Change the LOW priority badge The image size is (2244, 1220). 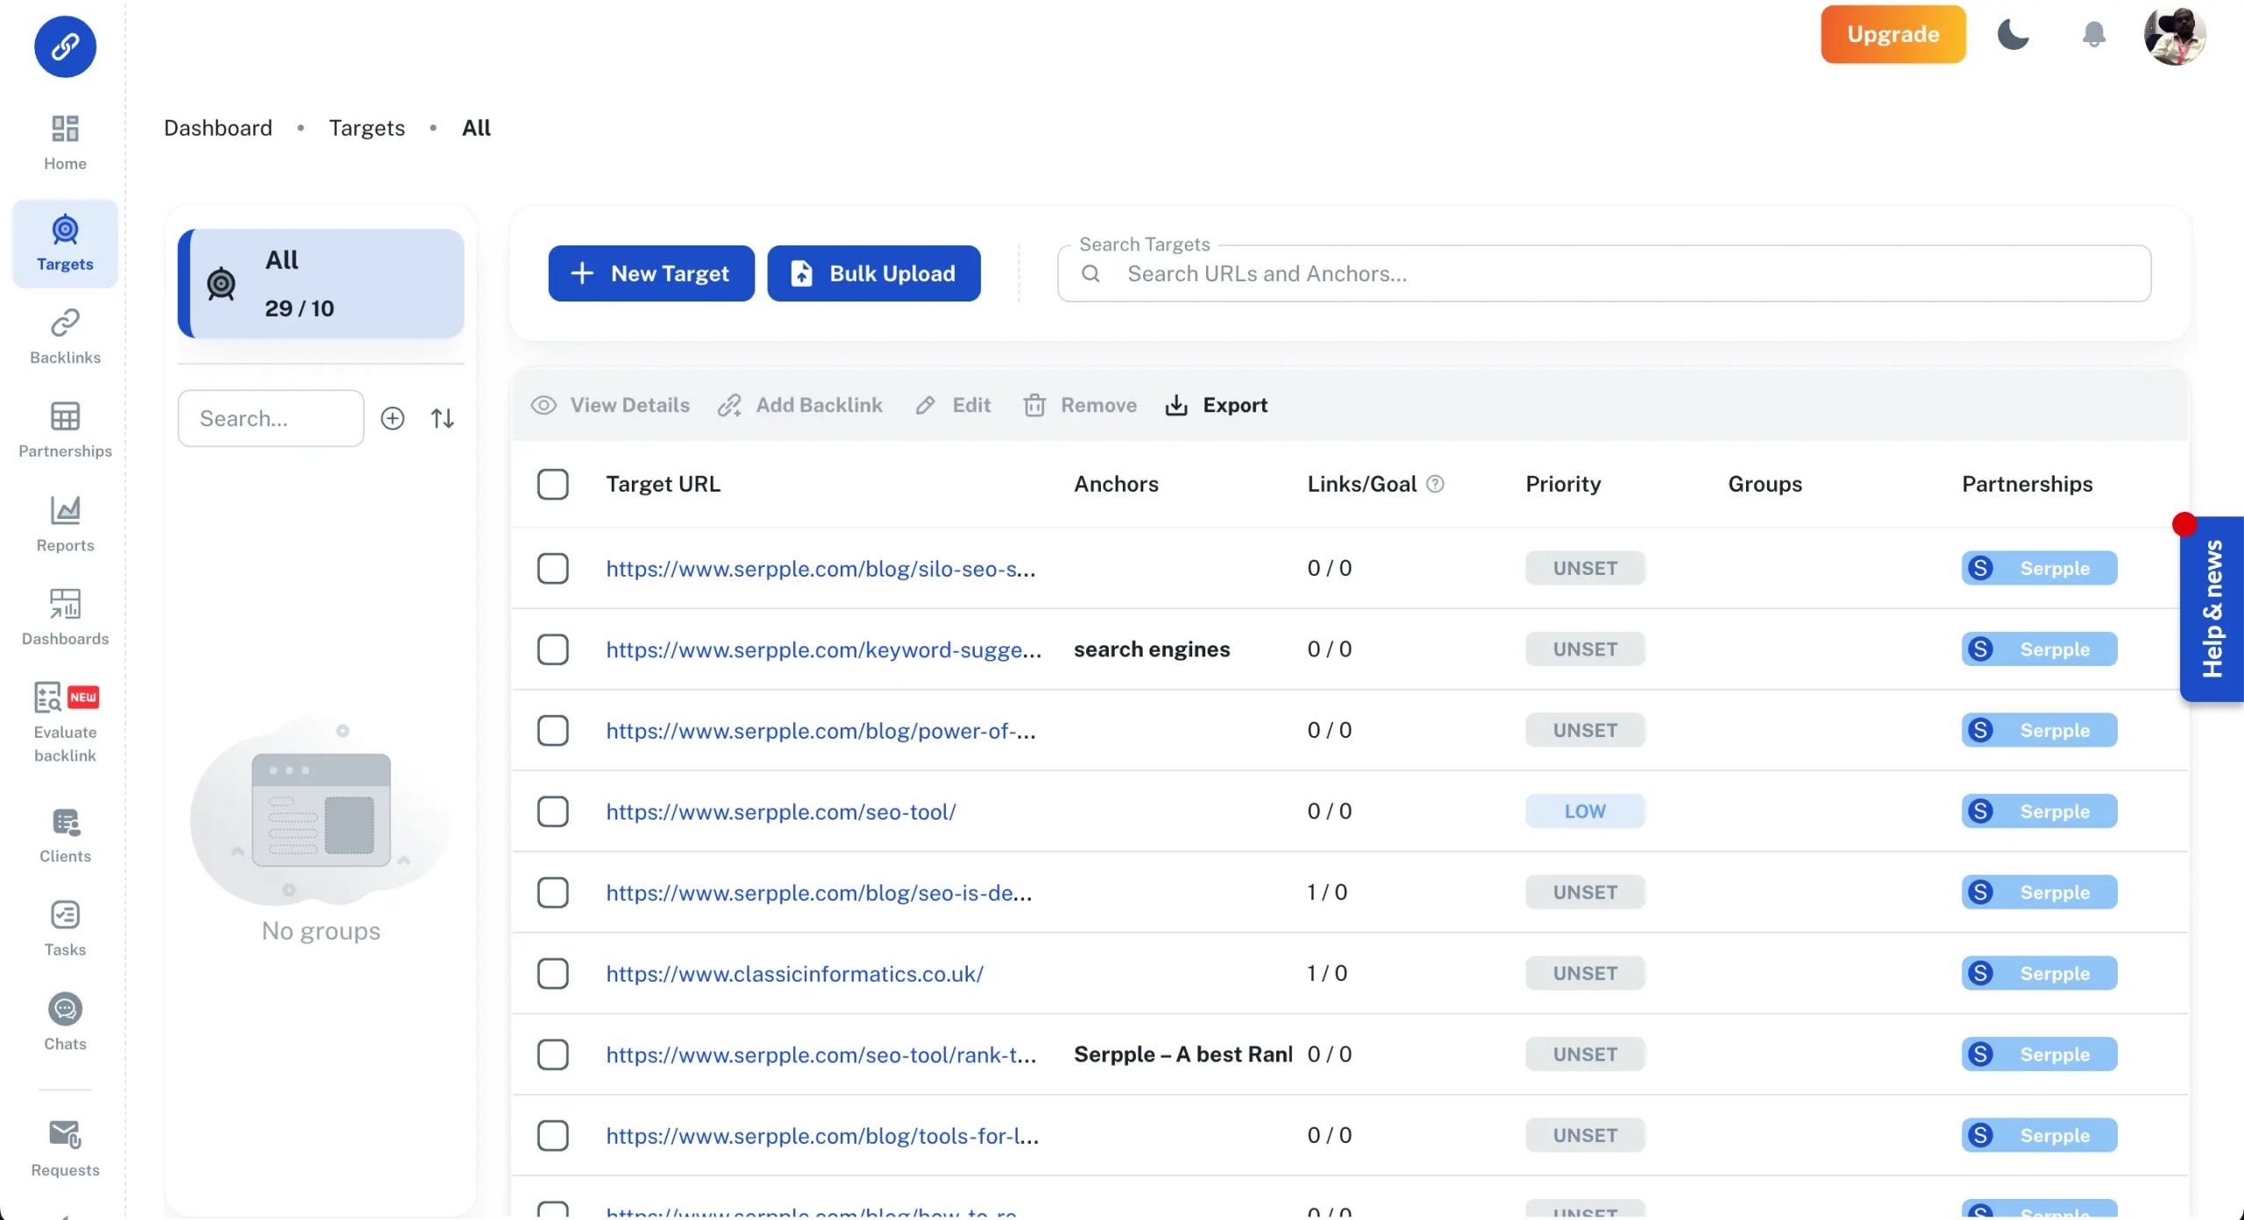pyautogui.click(x=1585, y=811)
